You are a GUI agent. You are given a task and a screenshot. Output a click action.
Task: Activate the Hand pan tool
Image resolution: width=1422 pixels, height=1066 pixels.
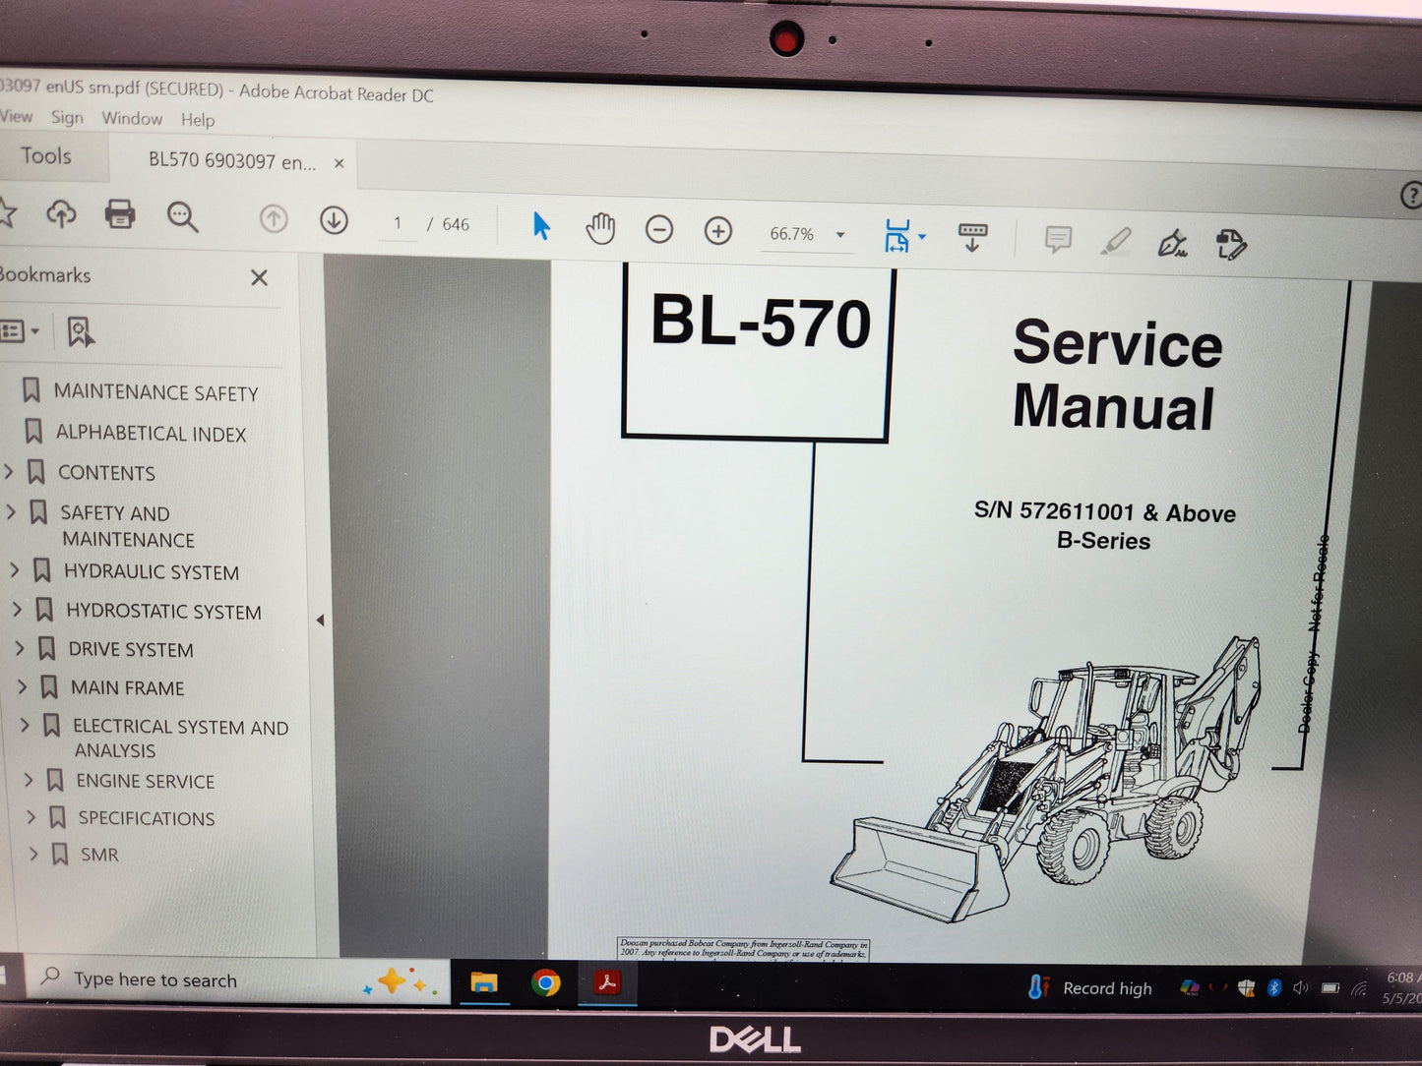point(600,229)
